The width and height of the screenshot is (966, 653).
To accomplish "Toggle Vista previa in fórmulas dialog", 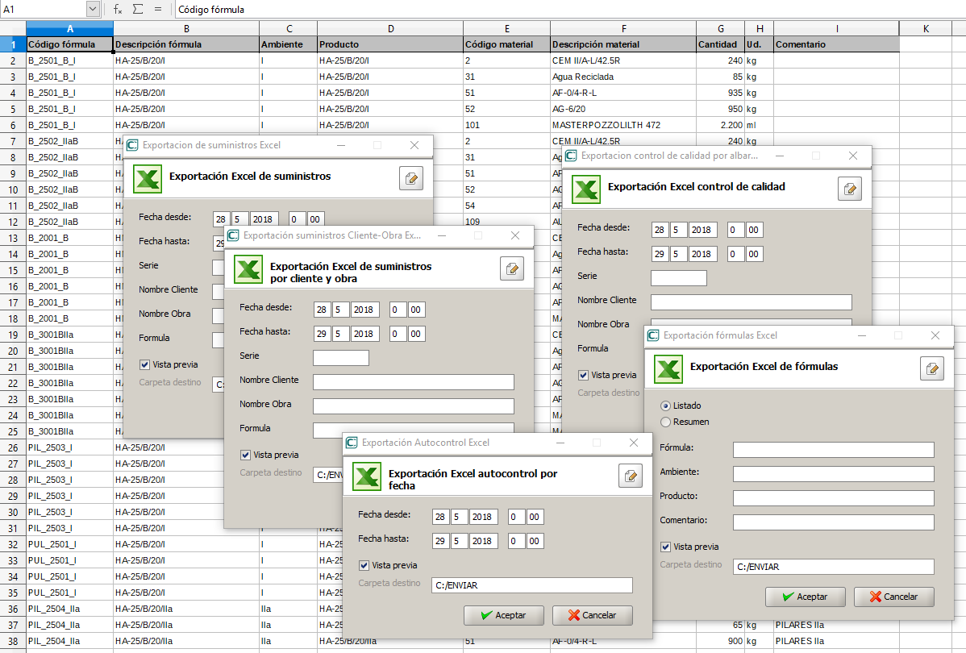I will 665,547.
